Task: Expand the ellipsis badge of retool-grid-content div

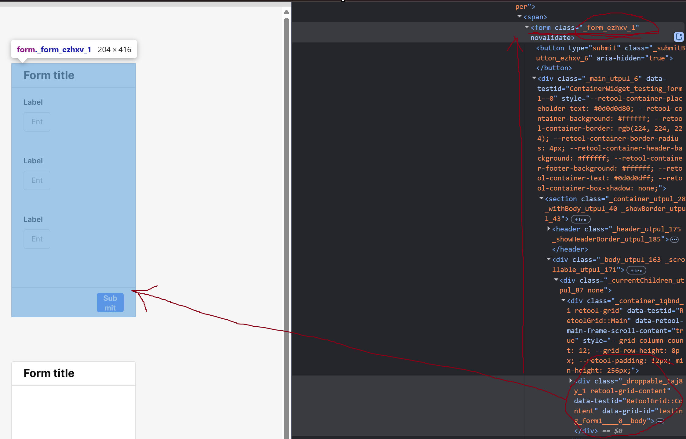Action: 660,421
